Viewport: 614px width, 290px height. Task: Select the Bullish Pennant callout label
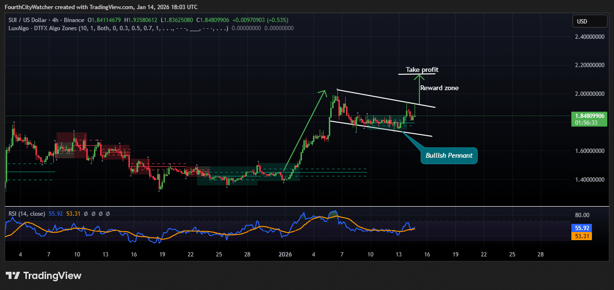(x=449, y=155)
